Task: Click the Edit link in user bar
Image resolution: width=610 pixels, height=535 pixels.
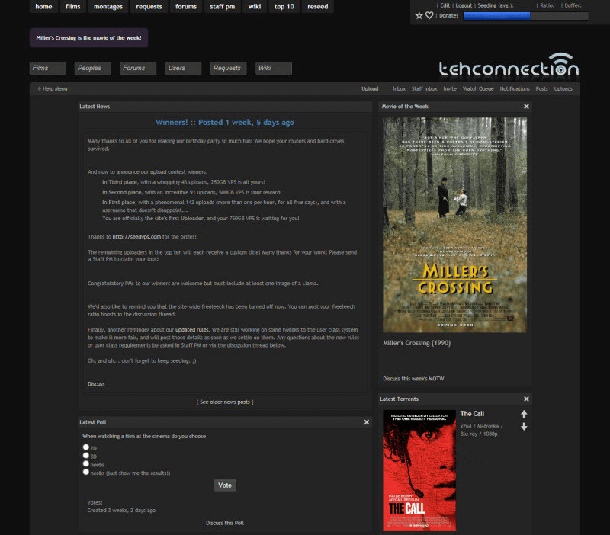Action: pyautogui.click(x=445, y=5)
